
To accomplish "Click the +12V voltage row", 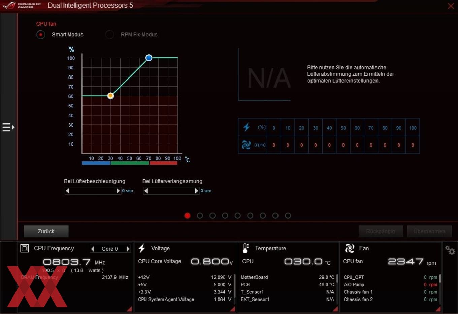I will (x=185, y=277).
